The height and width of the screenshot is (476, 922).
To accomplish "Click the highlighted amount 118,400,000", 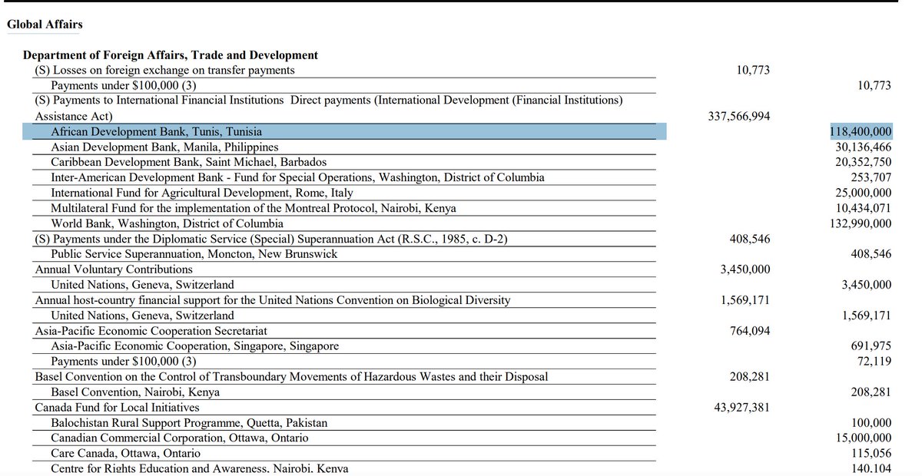I will (x=861, y=132).
